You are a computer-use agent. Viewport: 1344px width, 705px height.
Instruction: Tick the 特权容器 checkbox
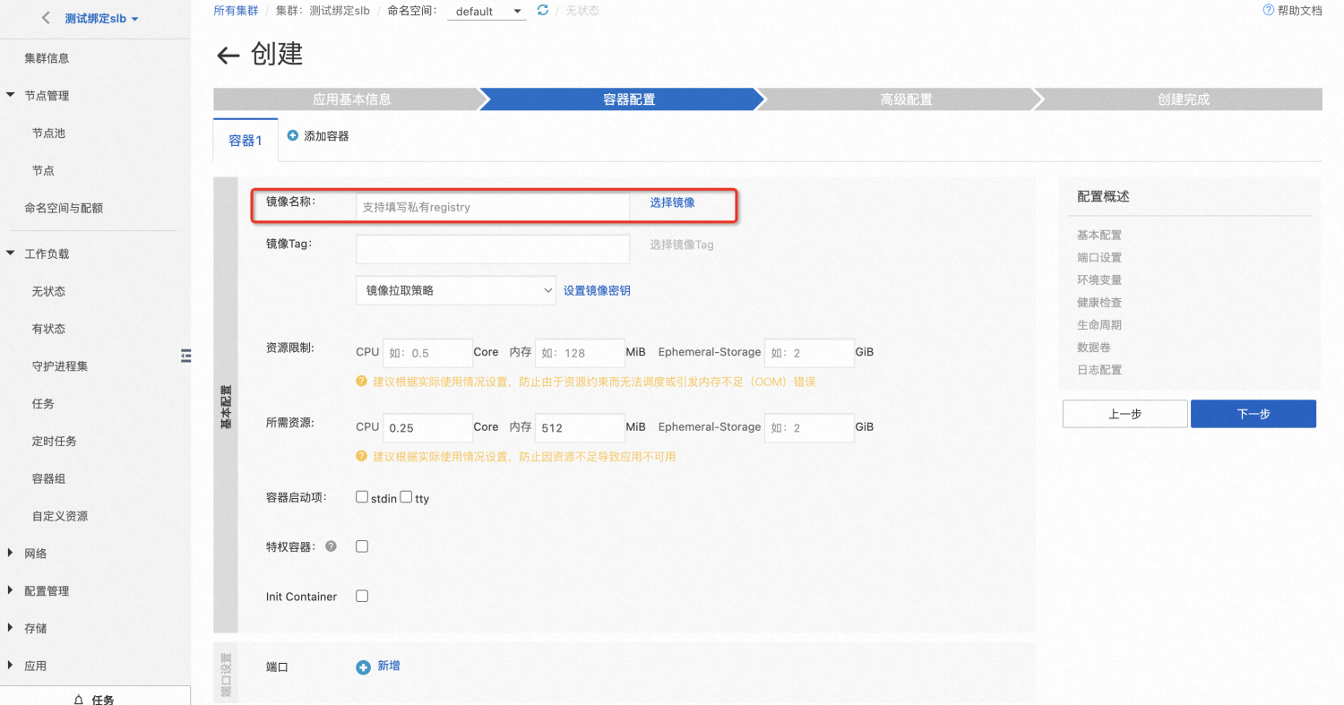[362, 546]
